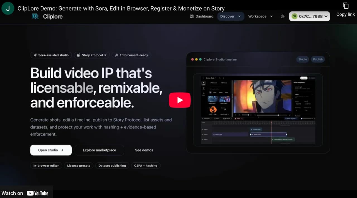Open the wallet 0x7C...7688 dropdown
The image size is (357, 198).
[x=310, y=16]
